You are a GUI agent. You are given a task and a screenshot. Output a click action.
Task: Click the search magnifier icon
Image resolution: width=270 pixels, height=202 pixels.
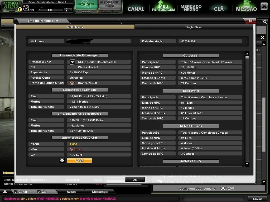265,22
